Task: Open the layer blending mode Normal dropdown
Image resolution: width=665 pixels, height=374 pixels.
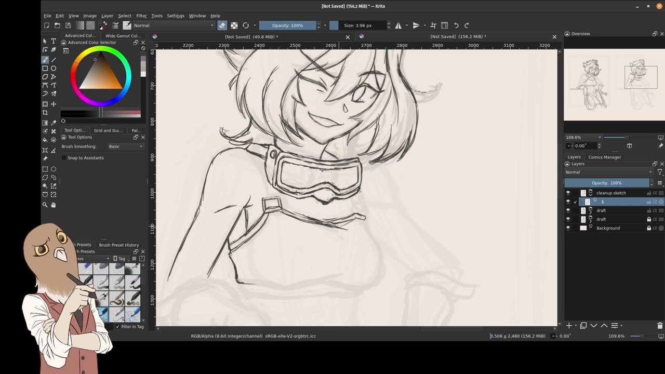Action: coord(608,172)
